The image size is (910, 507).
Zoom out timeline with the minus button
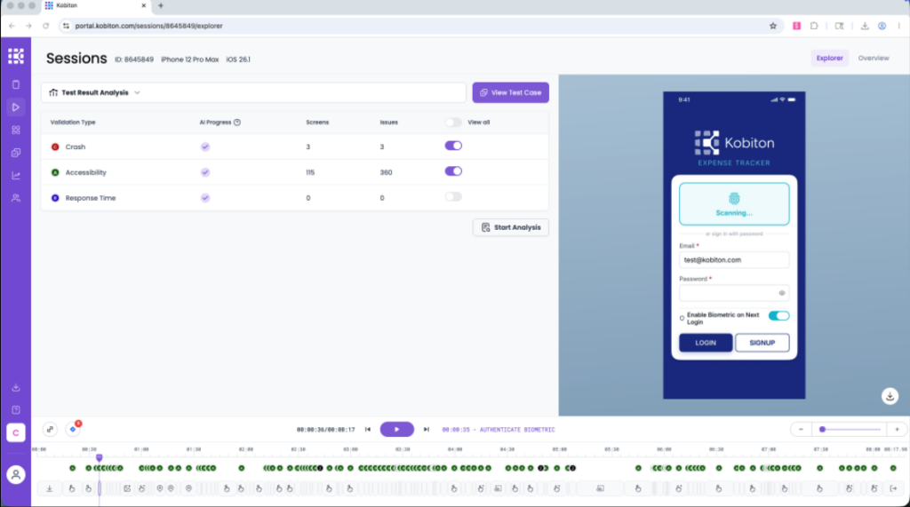pyautogui.click(x=801, y=429)
